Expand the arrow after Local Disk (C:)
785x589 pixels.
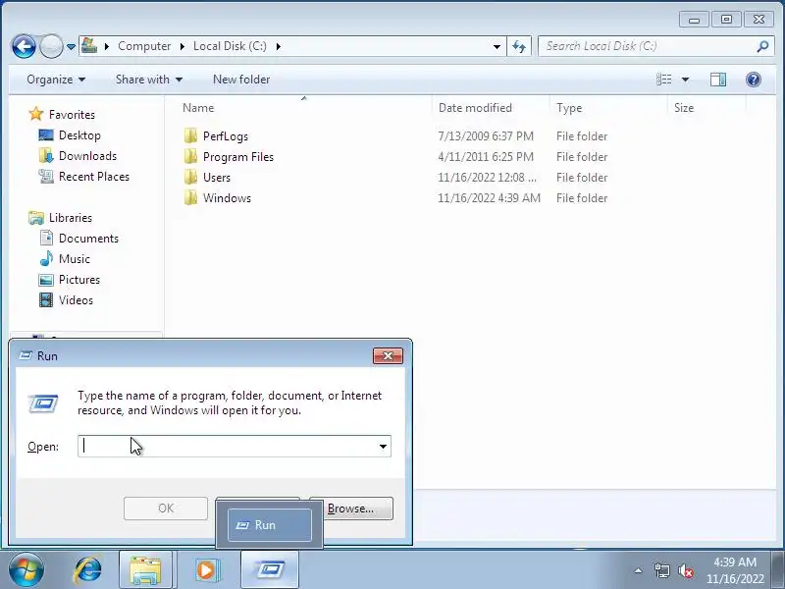pyautogui.click(x=279, y=46)
